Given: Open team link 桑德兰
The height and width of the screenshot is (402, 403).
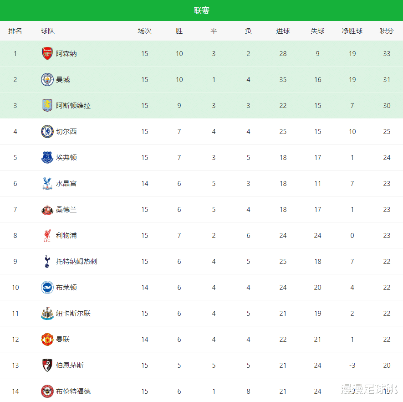Looking at the screenshot, I should [66, 210].
